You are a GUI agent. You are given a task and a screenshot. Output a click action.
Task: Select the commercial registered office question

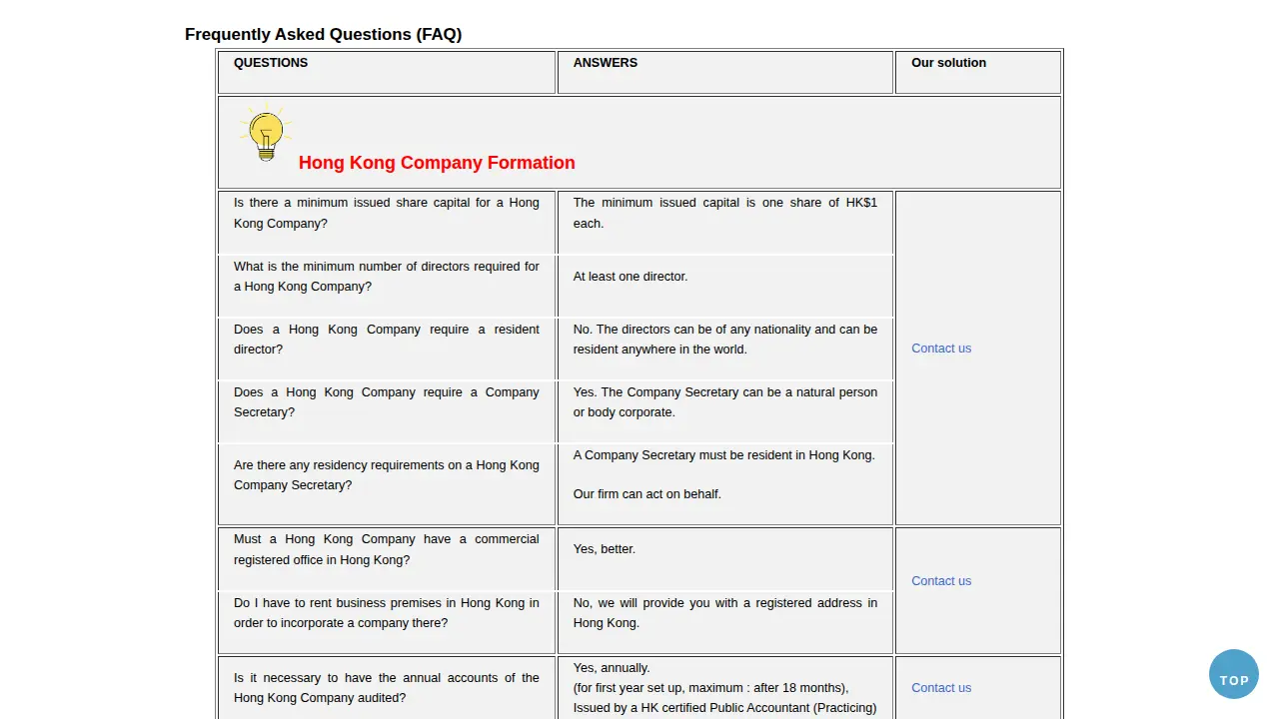coord(387,549)
